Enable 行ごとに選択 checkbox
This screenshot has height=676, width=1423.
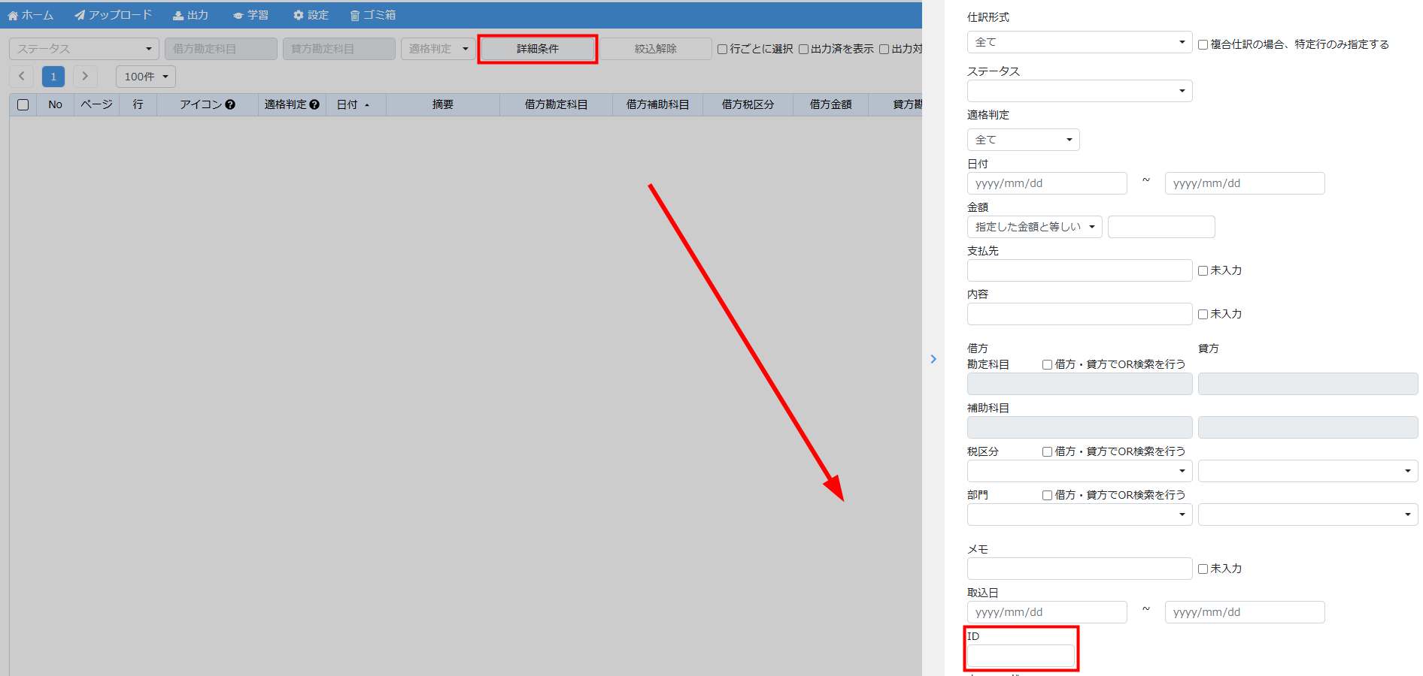tap(722, 50)
